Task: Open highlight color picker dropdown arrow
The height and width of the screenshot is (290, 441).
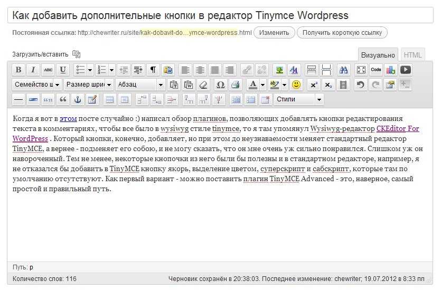Action: pyautogui.click(x=284, y=85)
